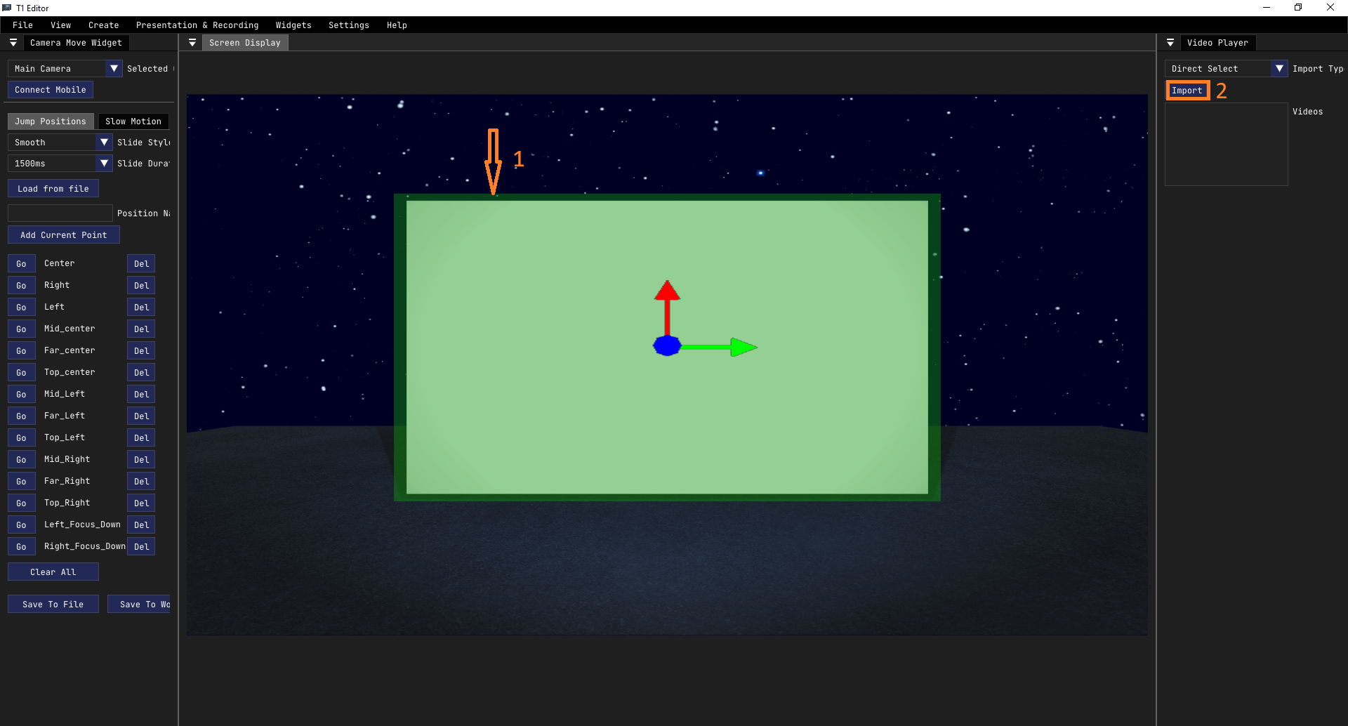Open the Main Camera dropdown
This screenshot has height=726, width=1348.
(x=65, y=69)
